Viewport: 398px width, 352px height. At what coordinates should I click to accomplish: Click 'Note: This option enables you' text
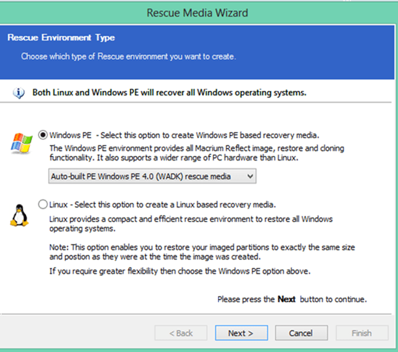tap(202, 252)
